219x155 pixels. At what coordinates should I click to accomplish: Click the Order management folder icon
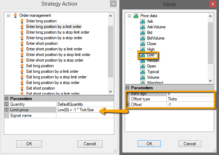click(15, 15)
